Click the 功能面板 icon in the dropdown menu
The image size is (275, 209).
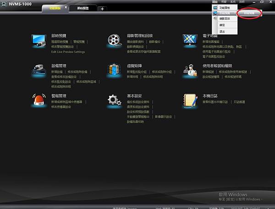click(x=215, y=8)
